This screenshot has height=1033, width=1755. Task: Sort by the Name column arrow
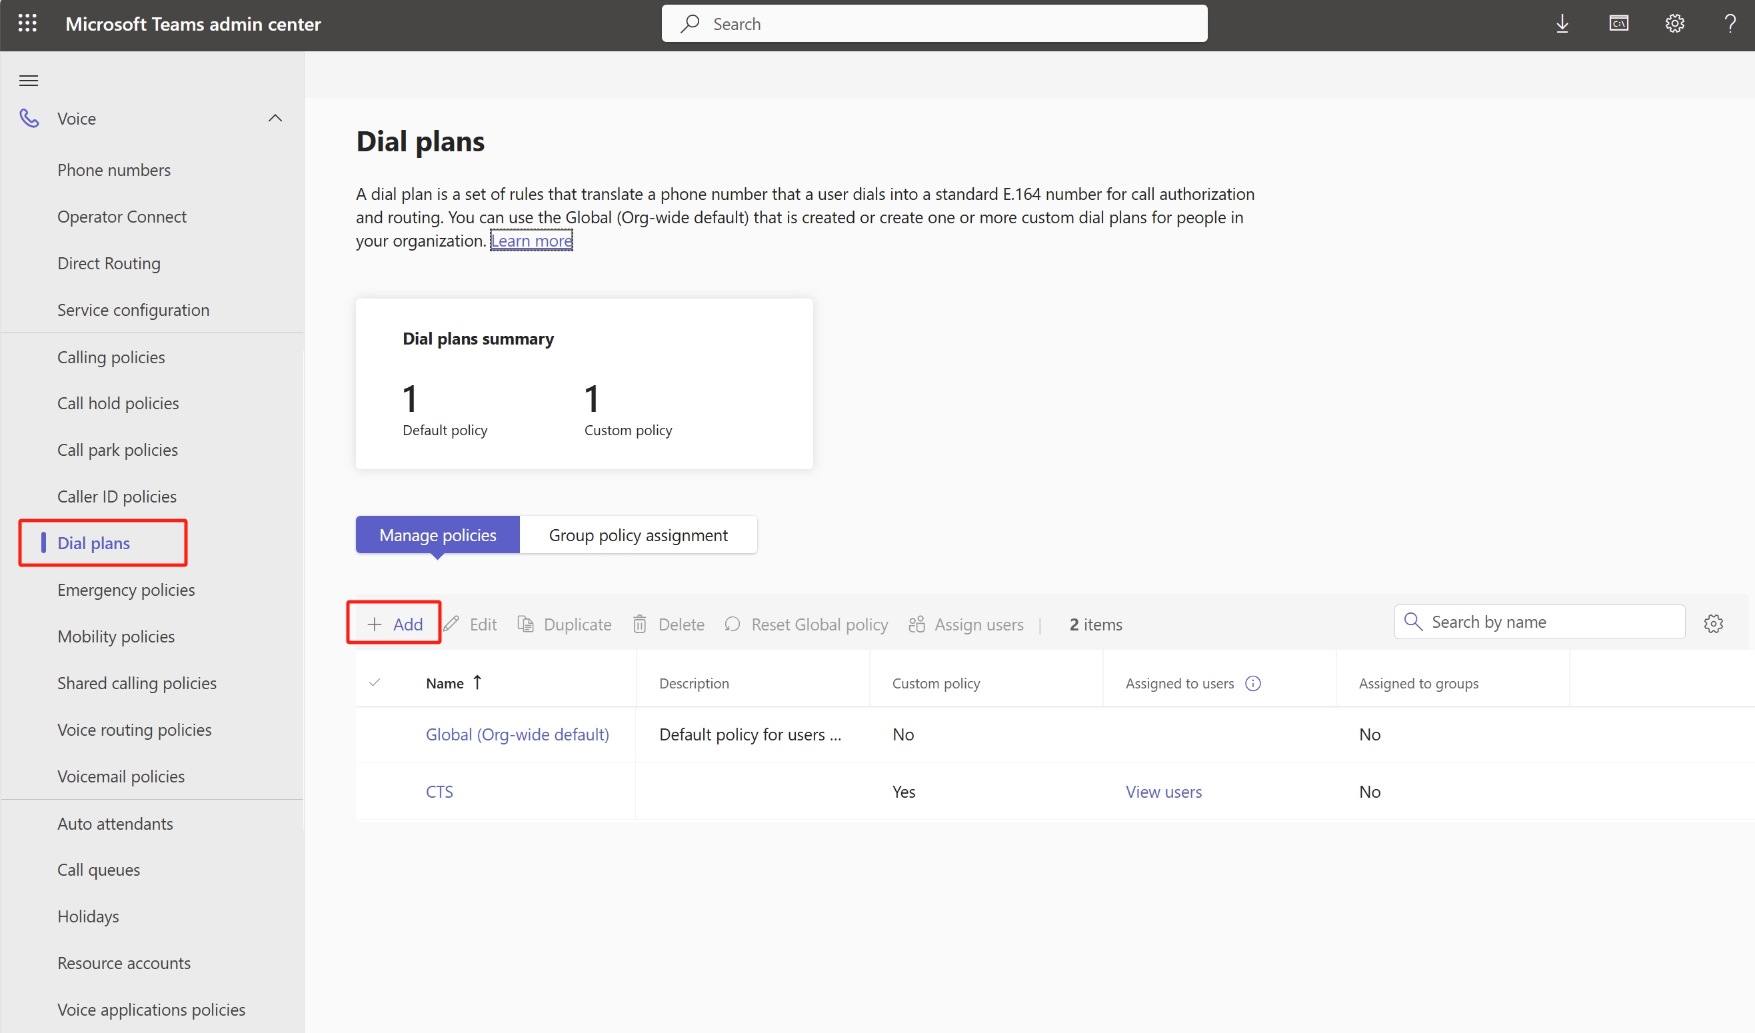coord(477,682)
